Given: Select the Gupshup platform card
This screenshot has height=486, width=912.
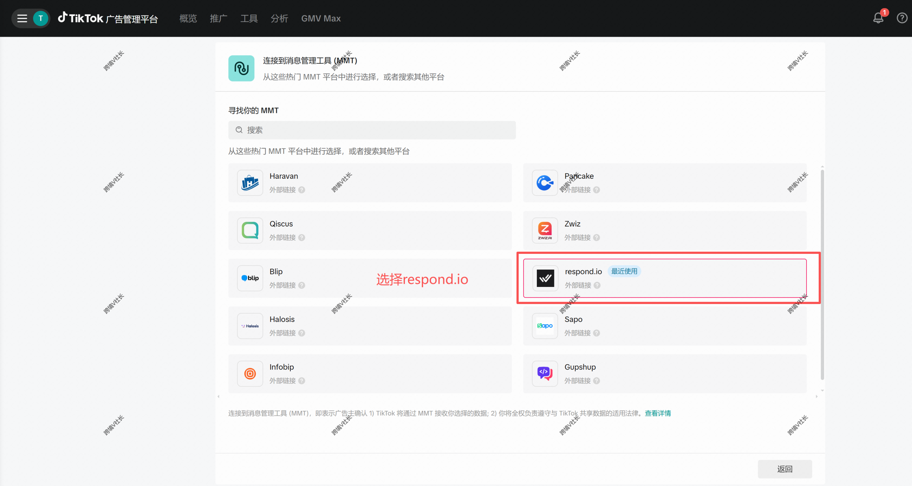Looking at the screenshot, I should point(665,374).
